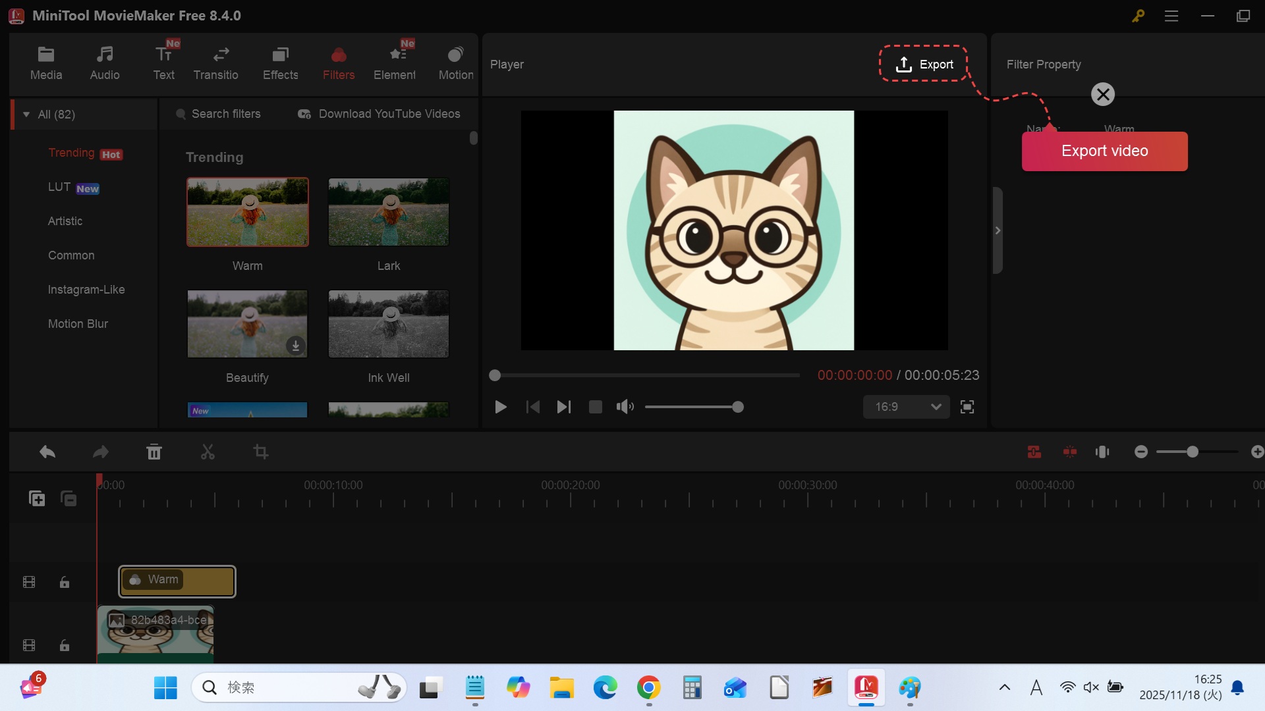Click the Export button
This screenshot has width=1265, height=711.
click(924, 64)
